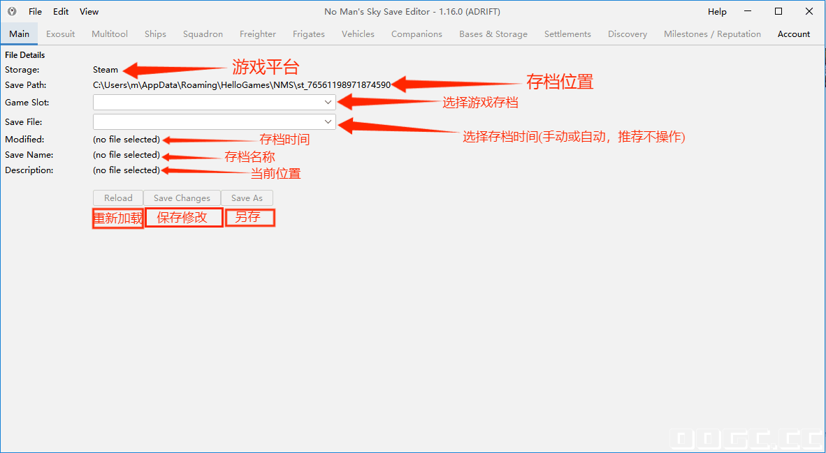Click the Reload button
The image size is (826, 453).
pos(118,198)
